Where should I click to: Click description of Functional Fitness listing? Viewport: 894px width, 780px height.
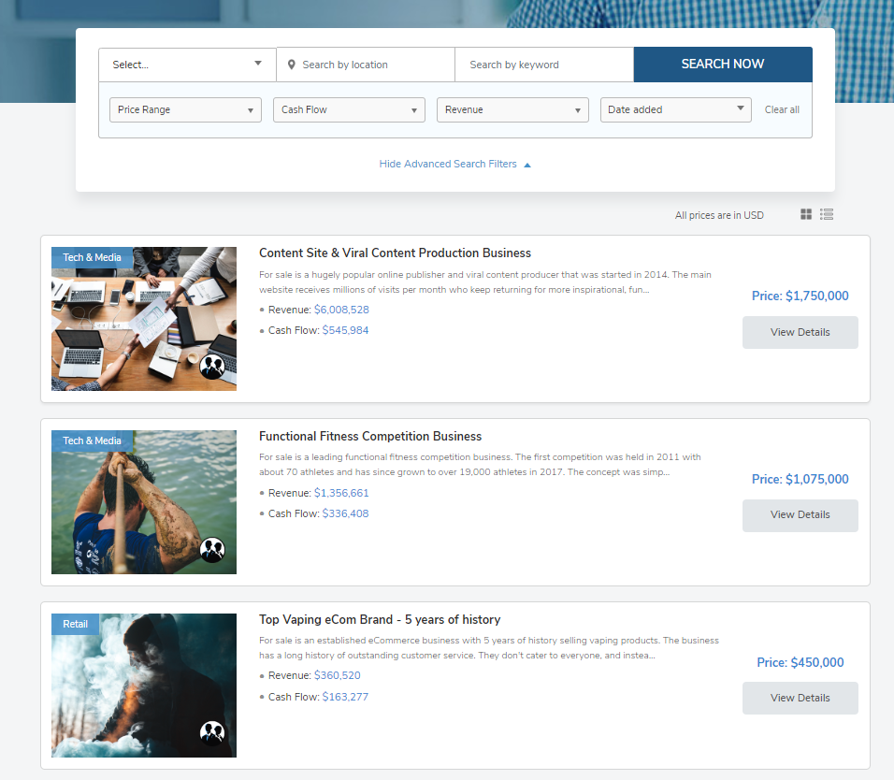click(x=480, y=465)
